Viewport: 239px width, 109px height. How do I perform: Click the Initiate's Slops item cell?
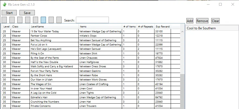[100, 36]
